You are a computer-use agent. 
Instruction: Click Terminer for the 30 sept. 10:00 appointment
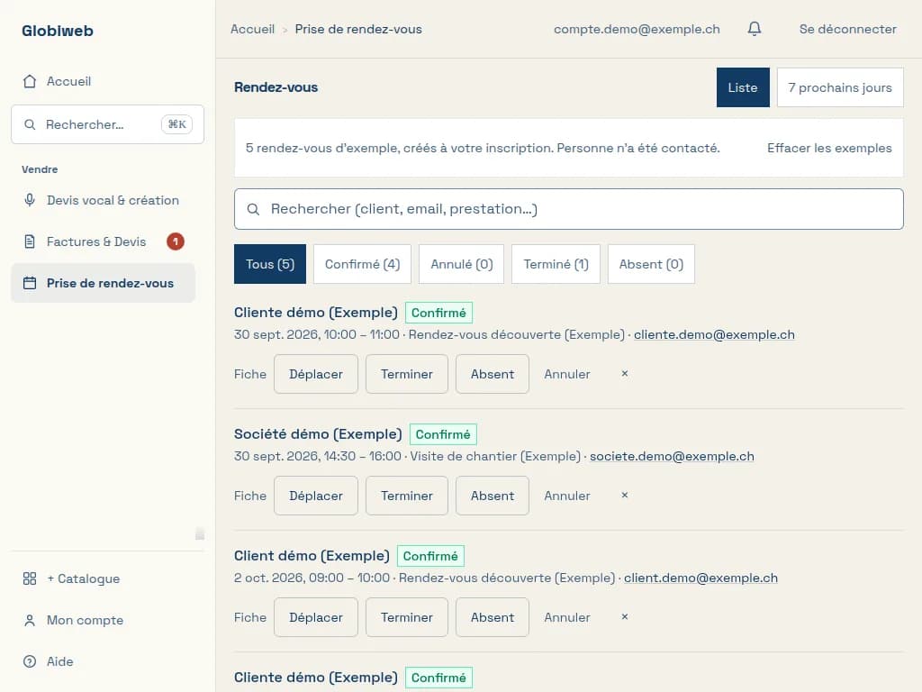pyautogui.click(x=407, y=374)
